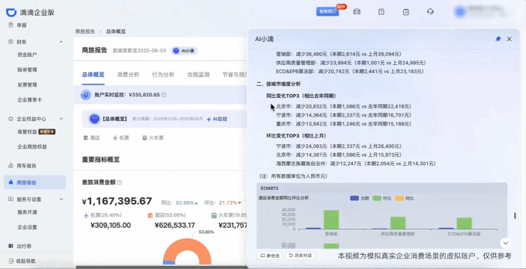Switch to the 行为分析 tab
Image resolution: width=526 pixels, height=269 pixels.
(x=163, y=75)
